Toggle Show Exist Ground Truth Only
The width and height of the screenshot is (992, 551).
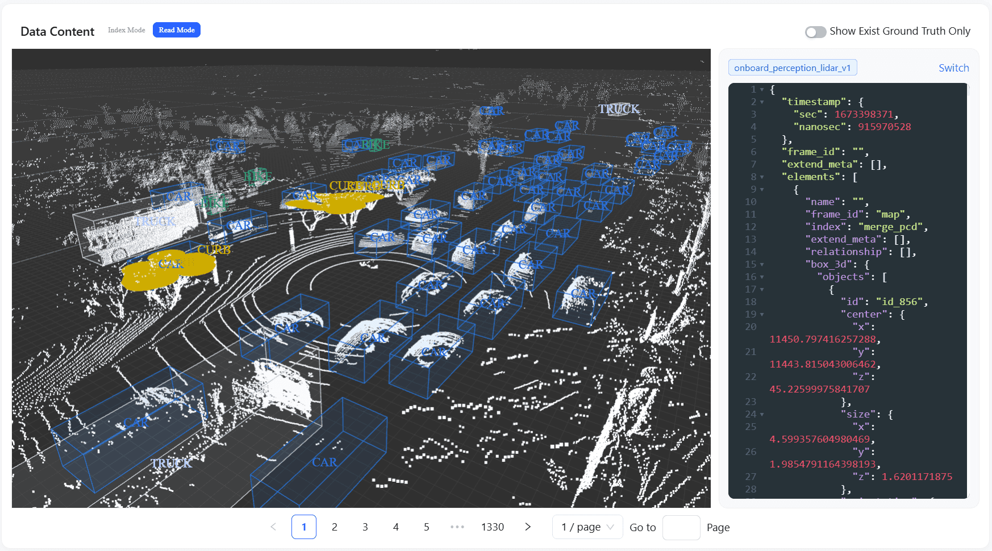point(815,32)
